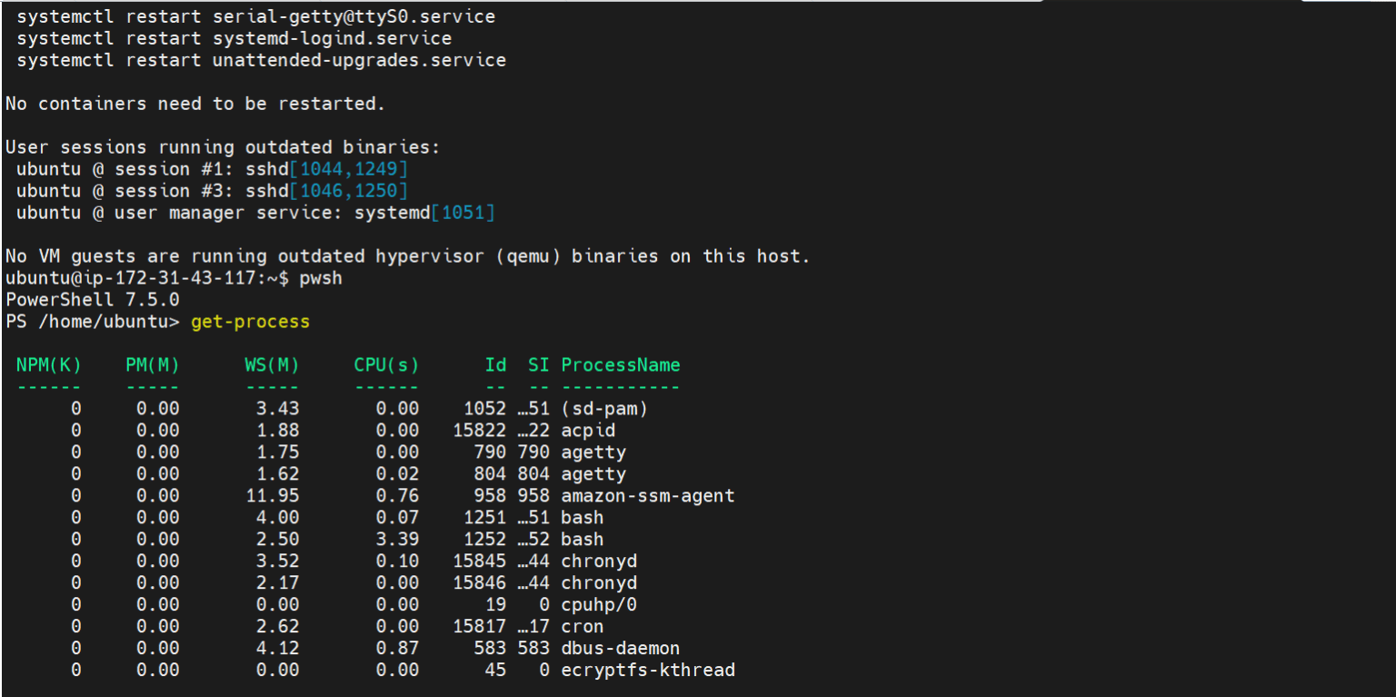Click the dbus-daemon process name
The height and width of the screenshot is (697, 1396).
coord(619,648)
